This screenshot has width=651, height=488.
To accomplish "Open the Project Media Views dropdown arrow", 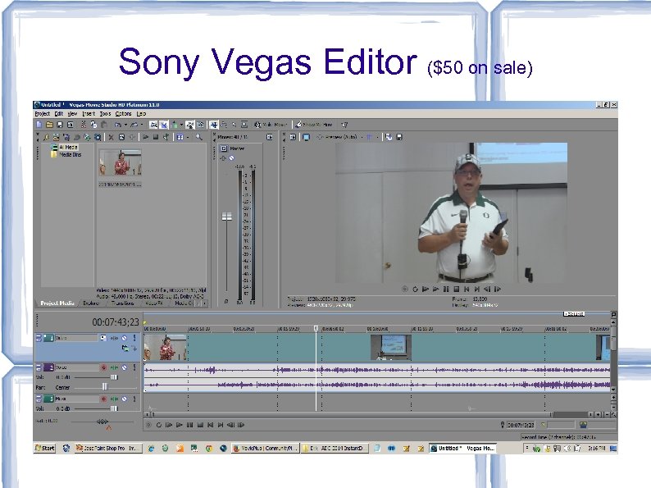I will pos(188,137).
